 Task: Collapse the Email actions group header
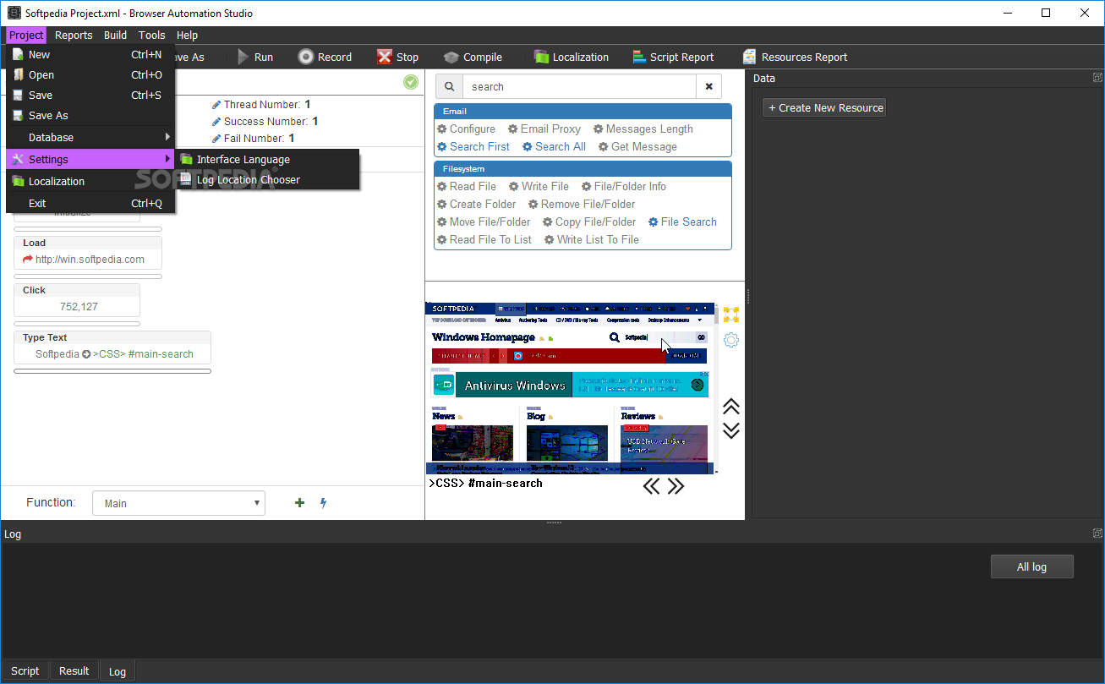583,111
